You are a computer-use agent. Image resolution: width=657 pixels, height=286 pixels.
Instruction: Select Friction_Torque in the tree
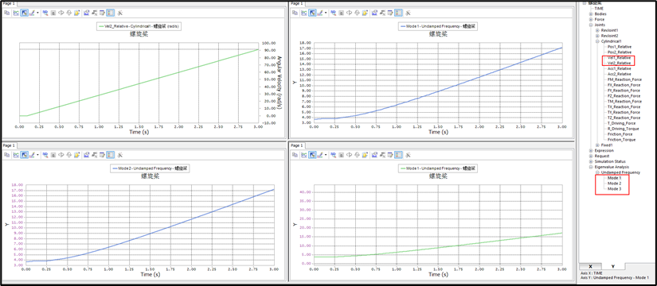tap(621, 140)
